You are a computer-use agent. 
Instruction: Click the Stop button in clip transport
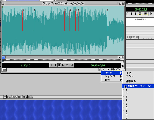(59, 65)
